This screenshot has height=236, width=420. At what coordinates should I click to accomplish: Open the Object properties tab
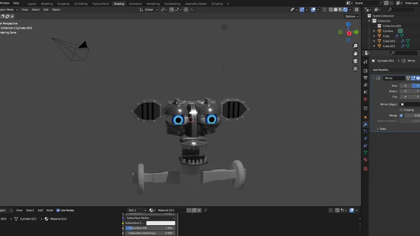365,117
